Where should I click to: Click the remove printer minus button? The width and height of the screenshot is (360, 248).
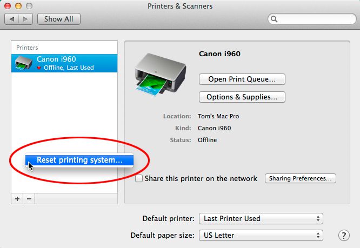pyautogui.click(x=29, y=199)
